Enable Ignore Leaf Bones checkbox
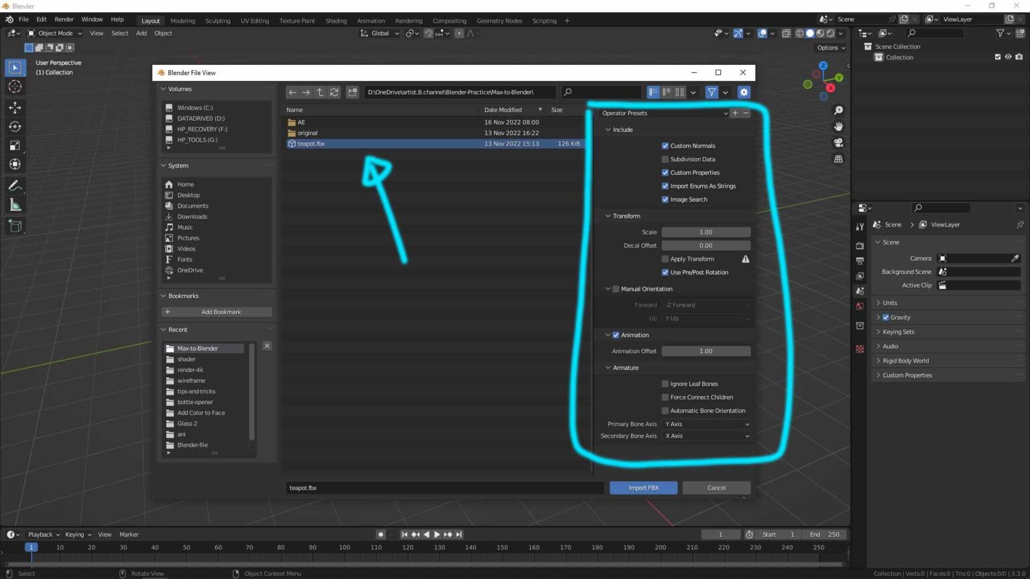Viewport: 1030px width, 579px height. pos(665,384)
